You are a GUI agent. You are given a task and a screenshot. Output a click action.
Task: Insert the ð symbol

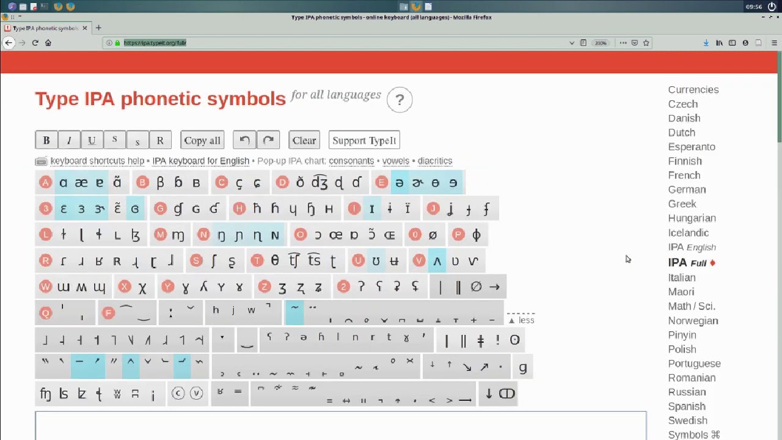tap(300, 183)
